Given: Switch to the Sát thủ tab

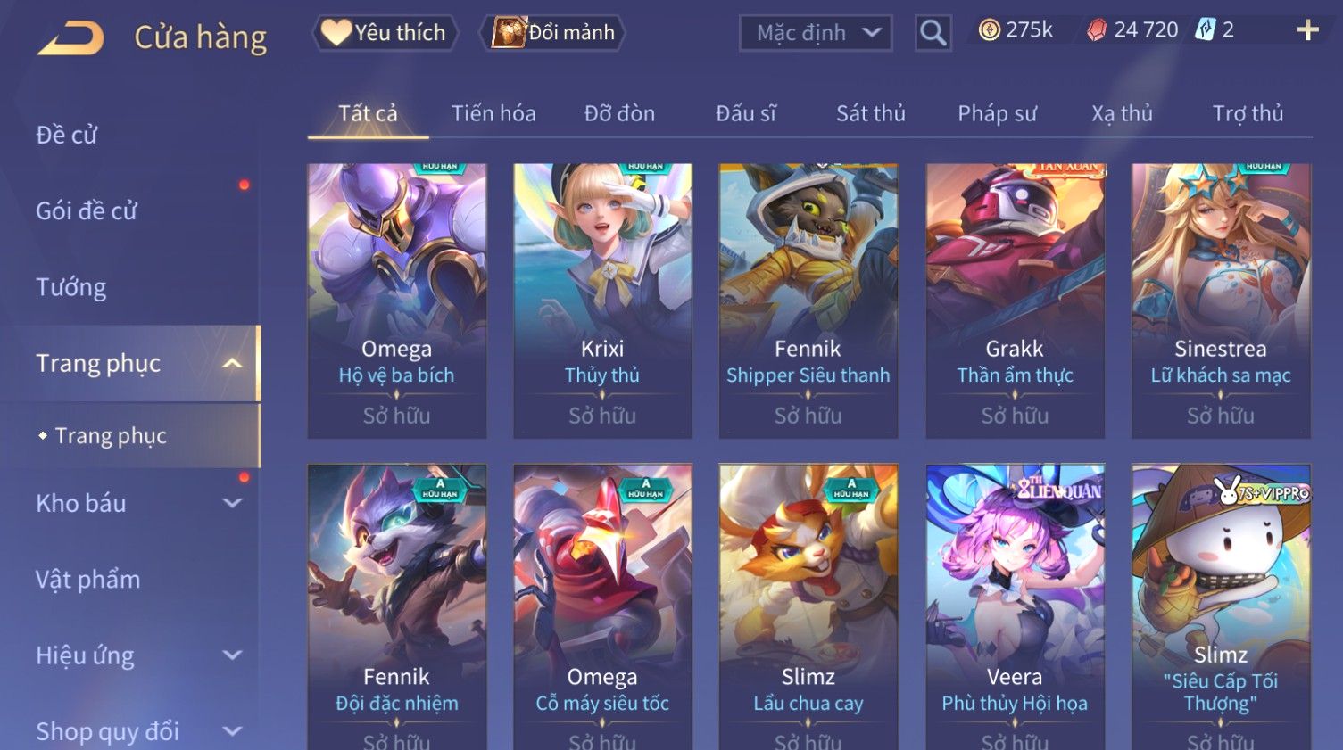Looking at the screenshot, I should [x=870, y=113].
